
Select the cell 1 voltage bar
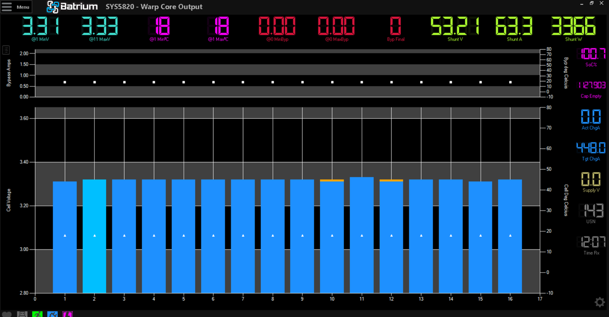(x=65, y=237)
